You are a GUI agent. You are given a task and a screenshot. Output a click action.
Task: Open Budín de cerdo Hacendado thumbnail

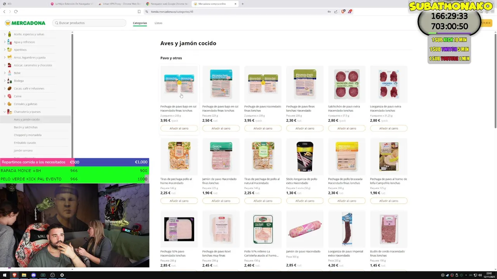[x=389, y=229]
